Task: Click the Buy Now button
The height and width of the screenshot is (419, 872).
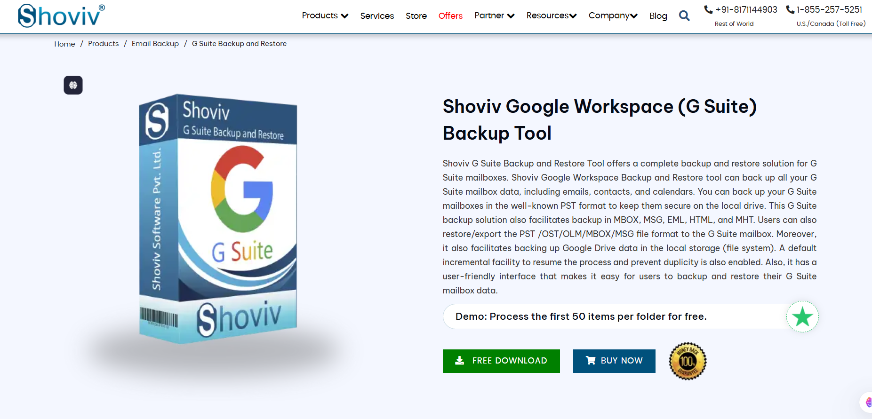Action: pyautogui.click(x=614, y=361)
